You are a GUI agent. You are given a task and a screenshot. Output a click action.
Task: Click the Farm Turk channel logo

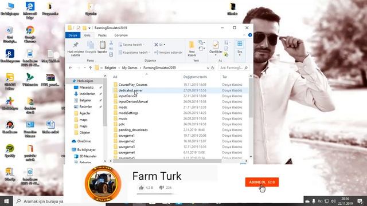tap(103, 184)
